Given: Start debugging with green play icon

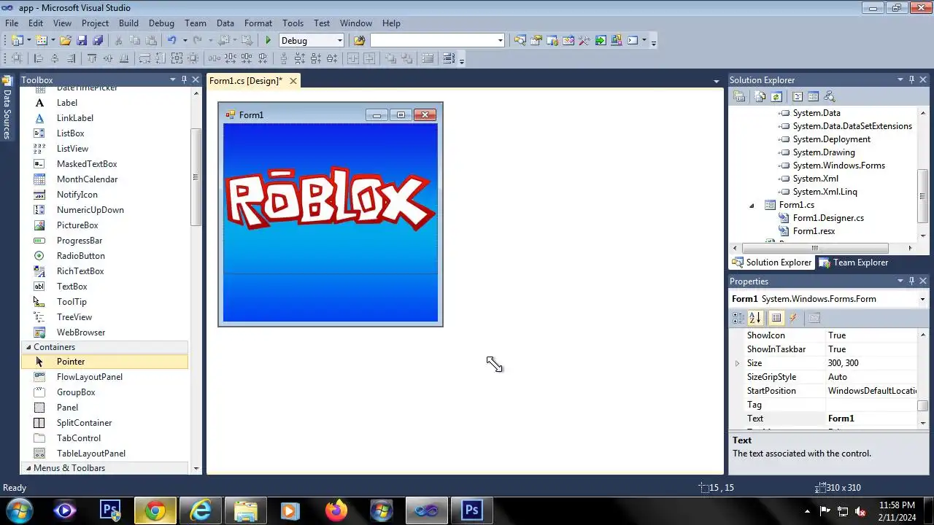Looking at the screenshot, I should pyautogui.click(x=268, y=41).
